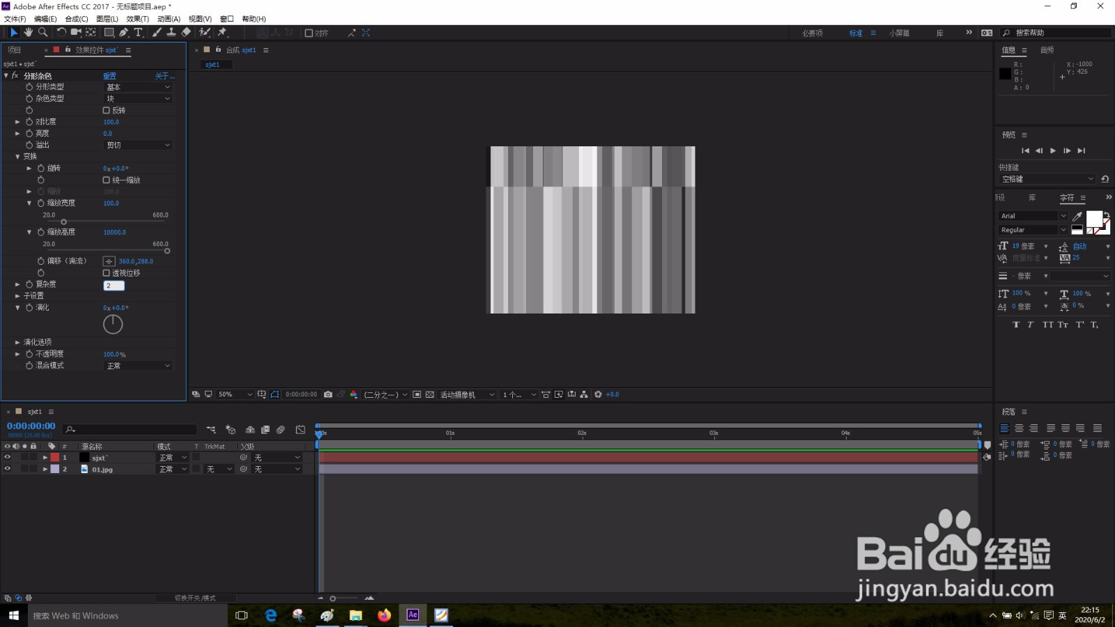1115x627 pixels.
Task: Enable 统一缩放 uniform scaling checkbox
Action: [106, 180]
